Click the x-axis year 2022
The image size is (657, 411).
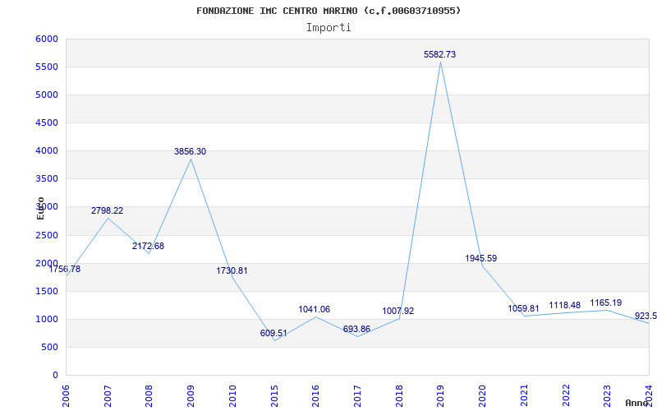click(566, 396)
